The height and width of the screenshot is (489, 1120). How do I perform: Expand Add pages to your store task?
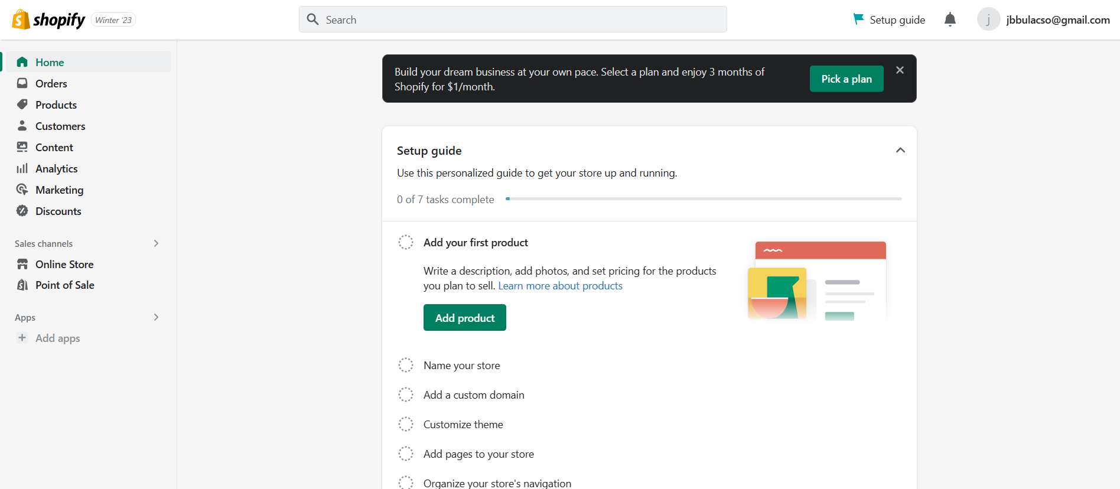[x=478, y=454]
